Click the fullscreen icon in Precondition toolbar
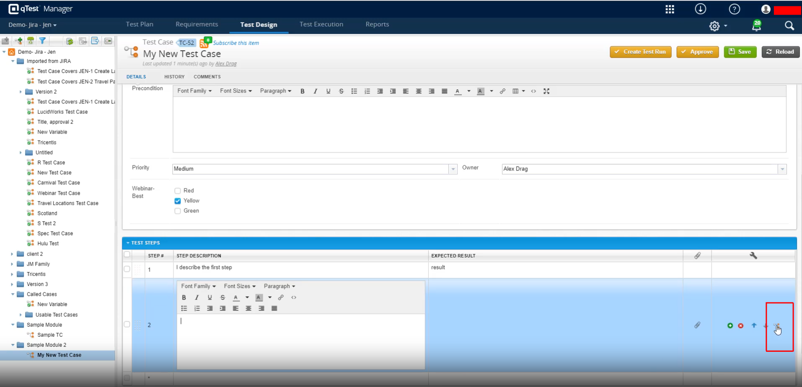Image resolution: width=802 pixels, height=387 pixels. coord(546,91)
